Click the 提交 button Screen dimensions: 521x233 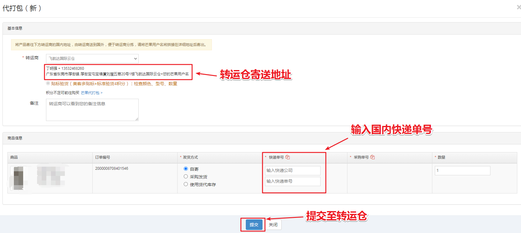point(254,225)
